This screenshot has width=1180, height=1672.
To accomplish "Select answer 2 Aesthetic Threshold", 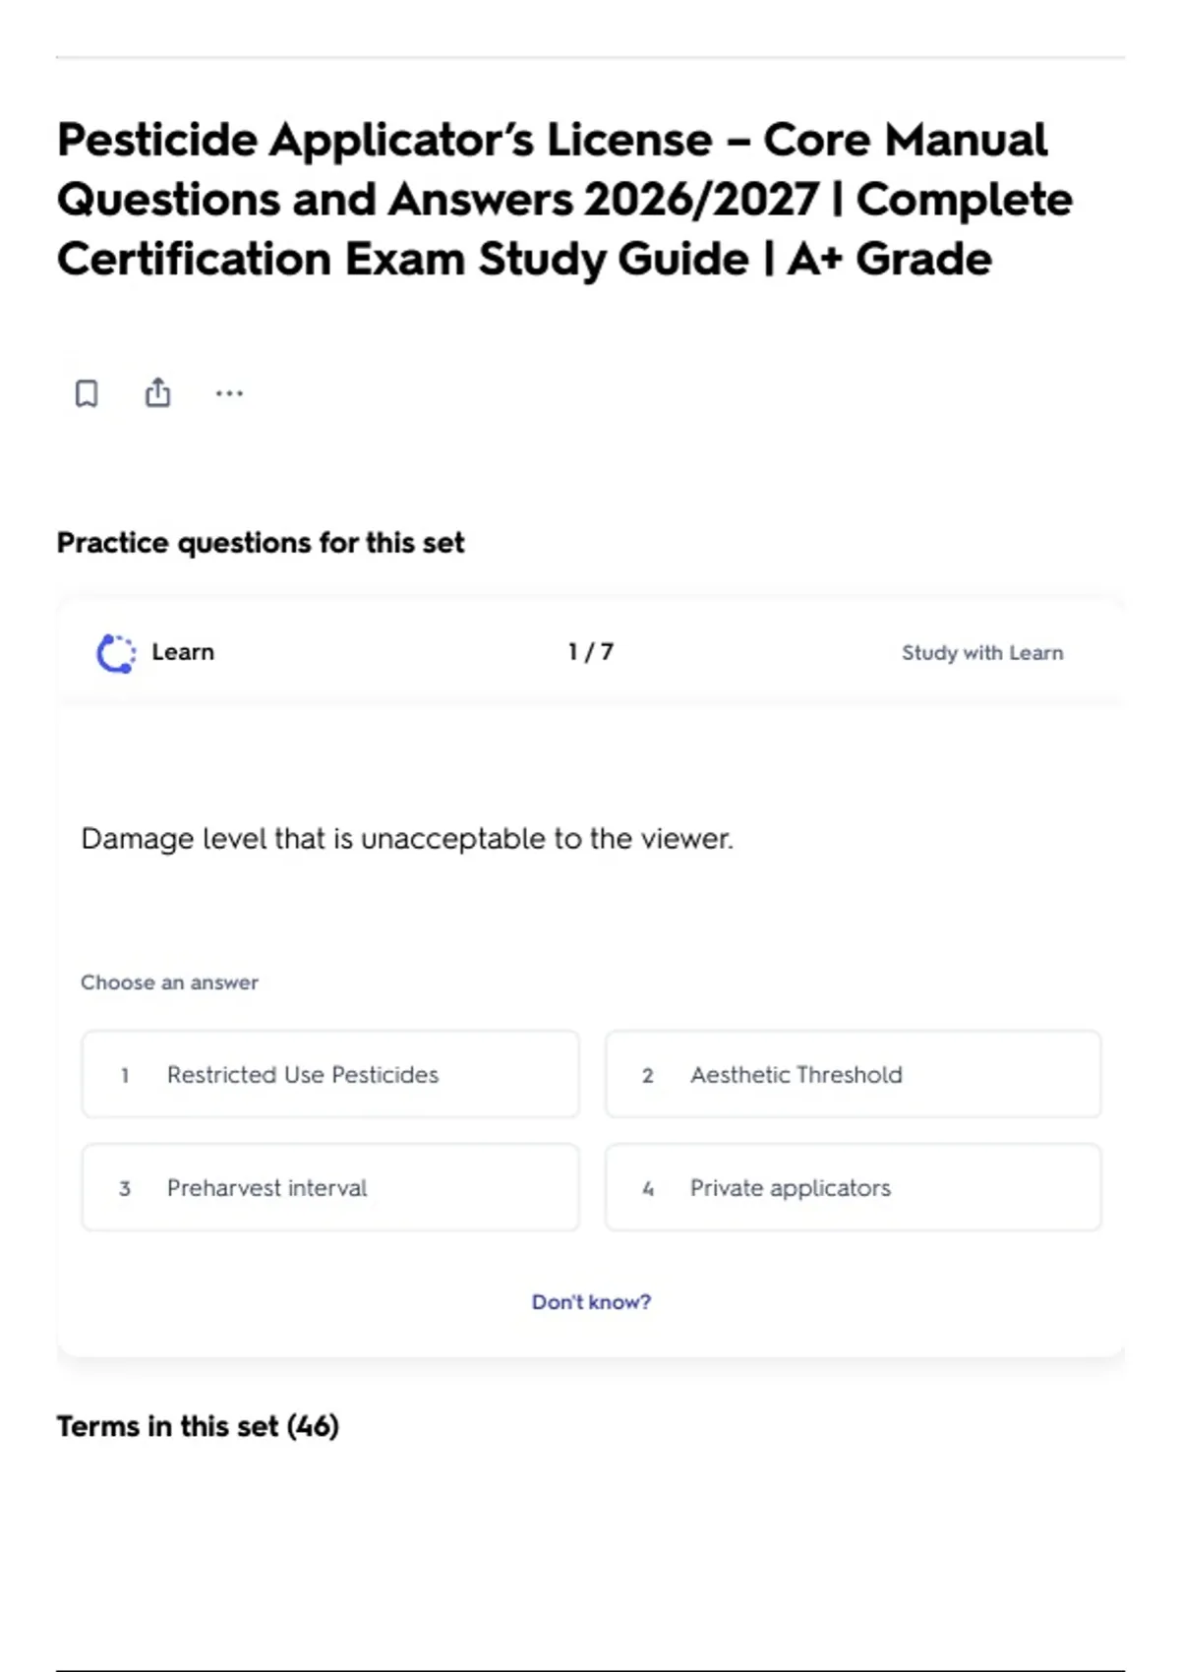I will (x=854, y=1074).
